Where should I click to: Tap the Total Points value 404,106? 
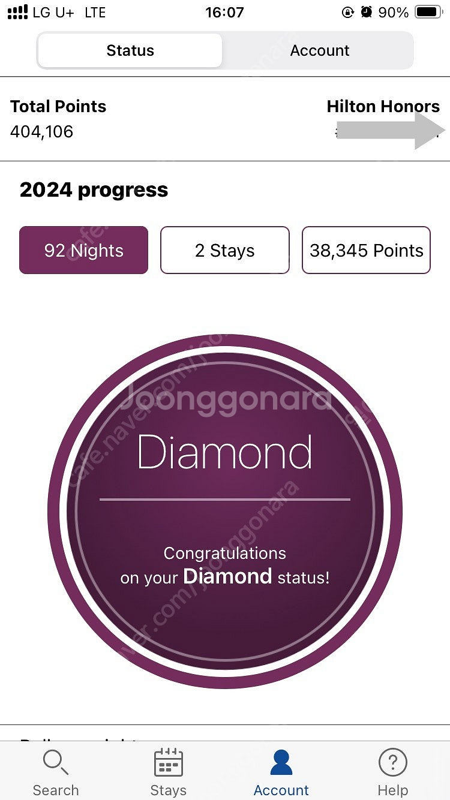coord(42,131)
